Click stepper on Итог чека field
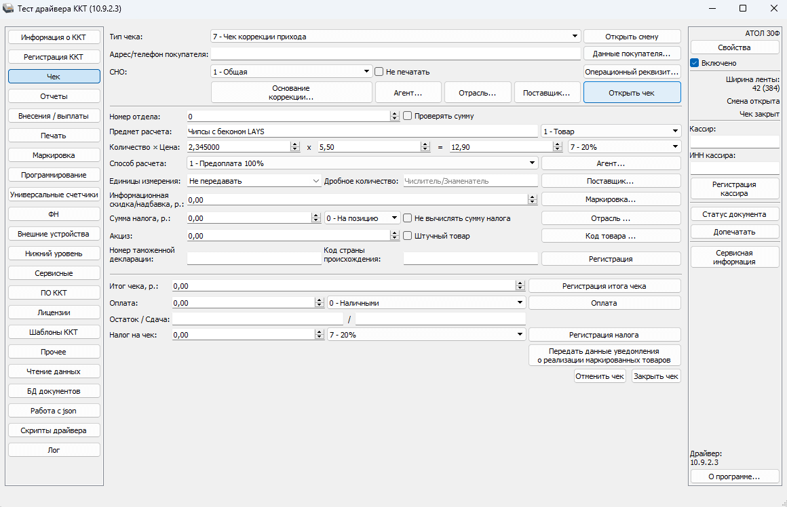The image size is (787, 507). pyautogui.click(x=520, y=286)
